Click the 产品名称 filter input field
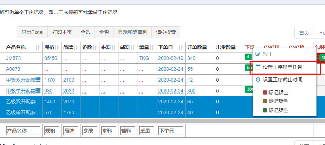The image size is (325, 145). pos(23,131)
